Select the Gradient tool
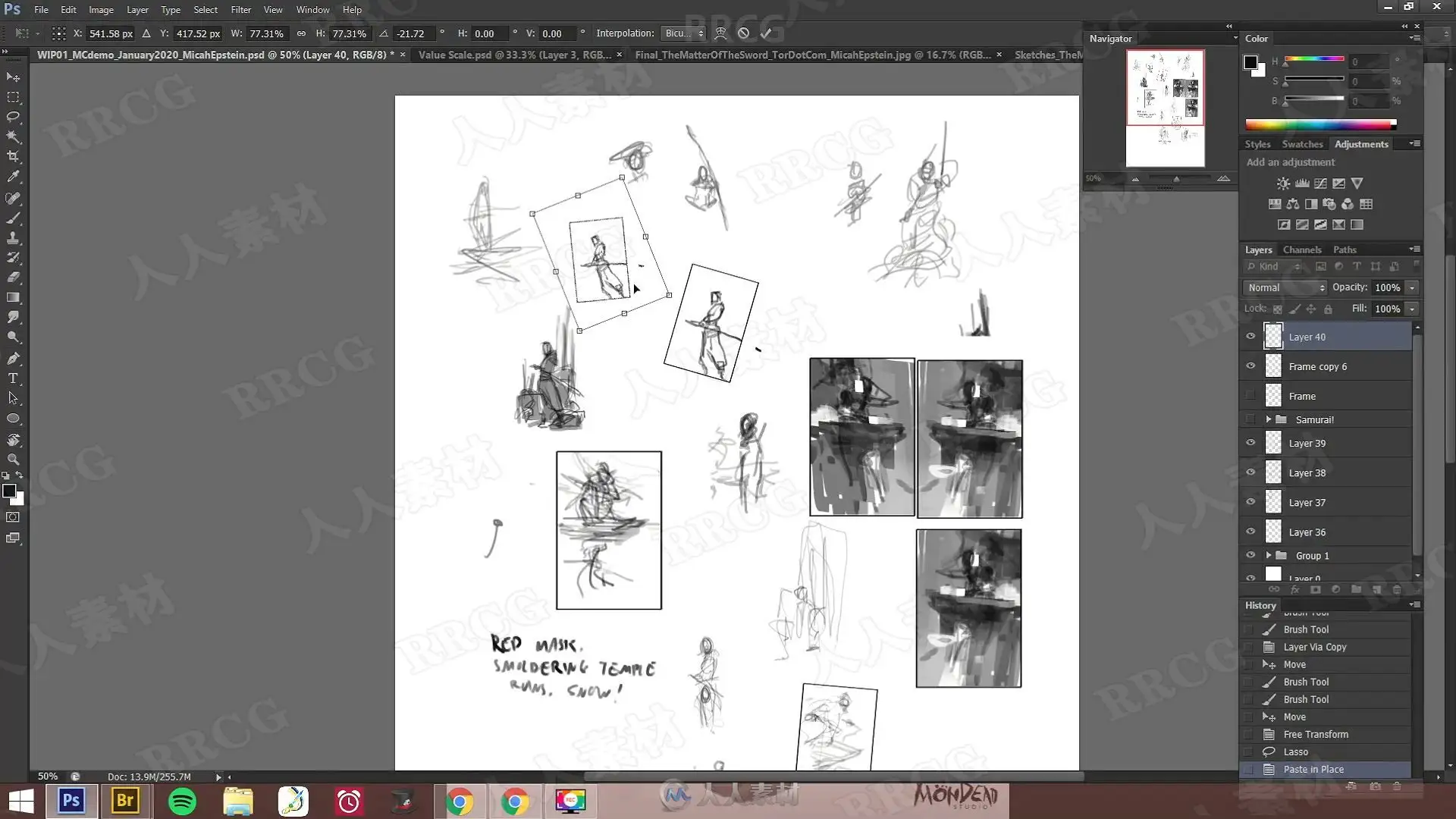Screen dimensions: 1456x819 tap(13, 297)
